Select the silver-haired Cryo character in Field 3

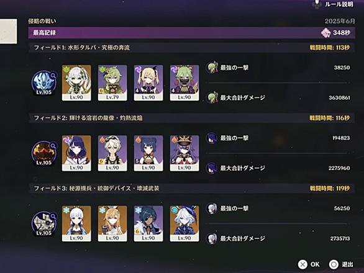pos(76,223)
